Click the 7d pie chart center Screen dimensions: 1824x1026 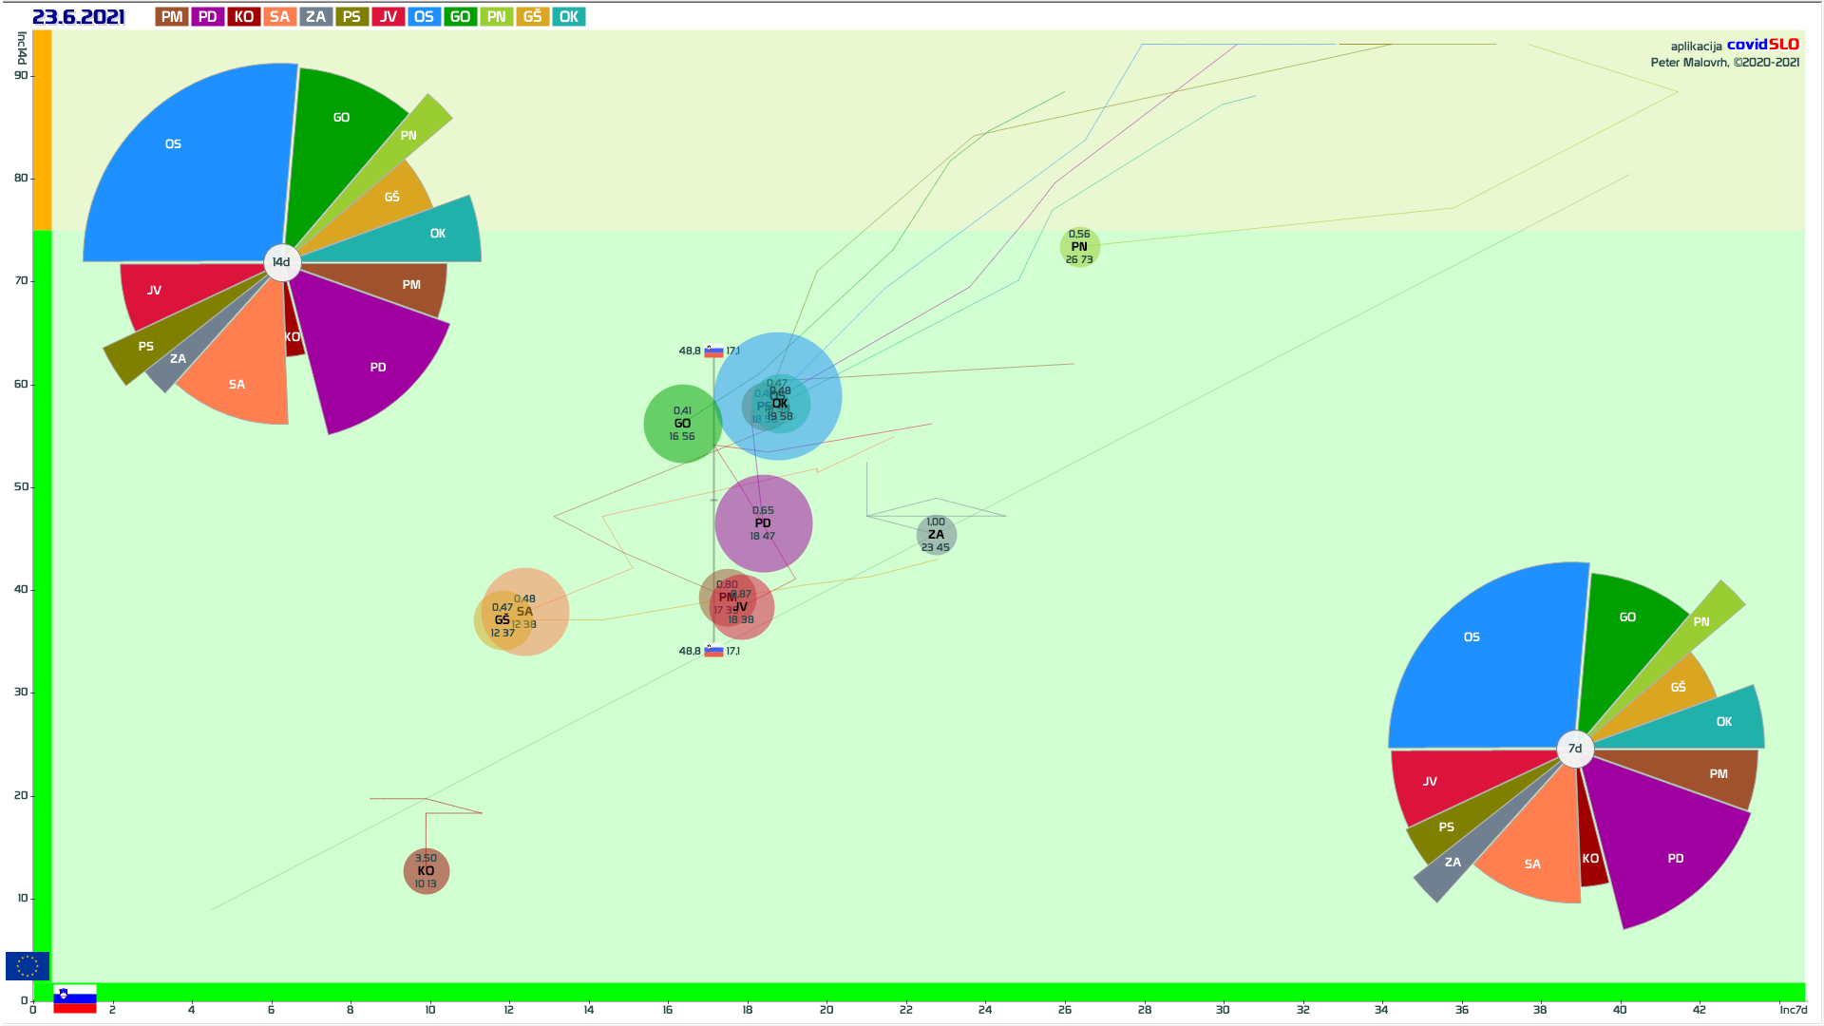tap(1574, 749)
